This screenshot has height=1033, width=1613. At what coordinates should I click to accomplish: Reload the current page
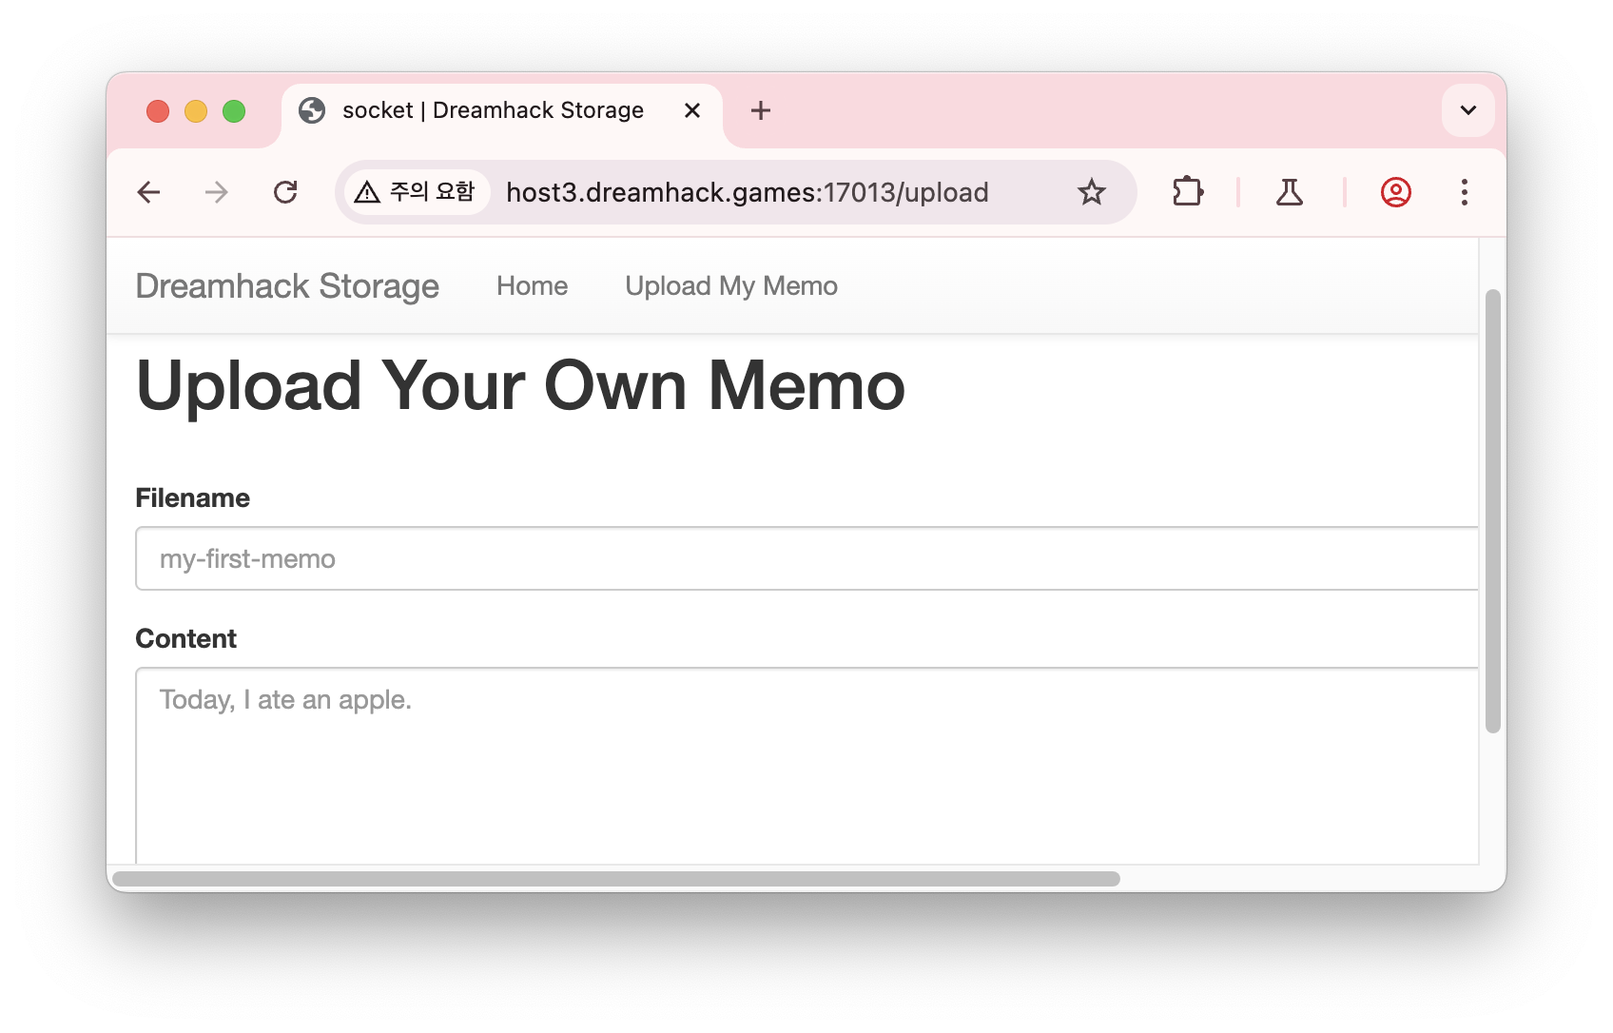286,192
